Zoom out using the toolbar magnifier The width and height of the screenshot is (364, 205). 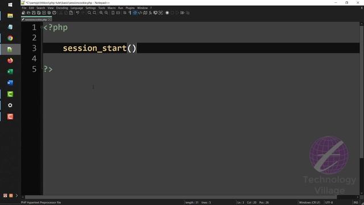coord(106,13)
